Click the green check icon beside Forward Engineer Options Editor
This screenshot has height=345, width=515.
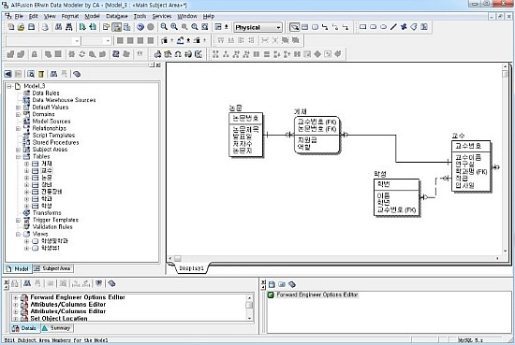click(271, 295)
